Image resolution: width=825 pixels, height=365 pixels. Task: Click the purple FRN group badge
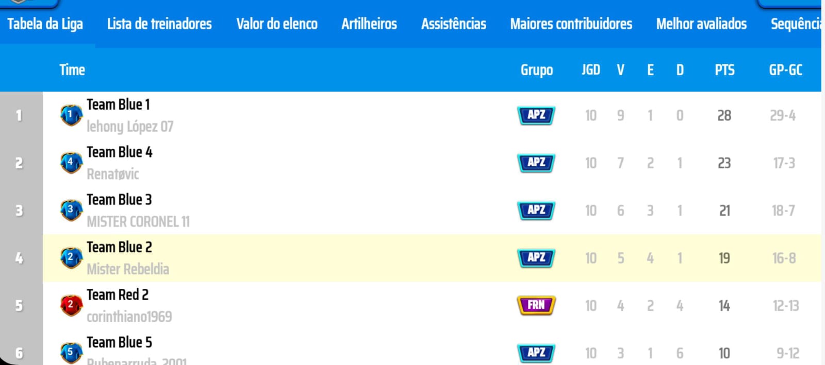coord(536,305)
